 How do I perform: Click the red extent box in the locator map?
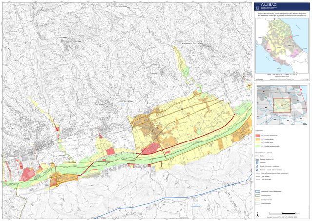click(282, 105)
